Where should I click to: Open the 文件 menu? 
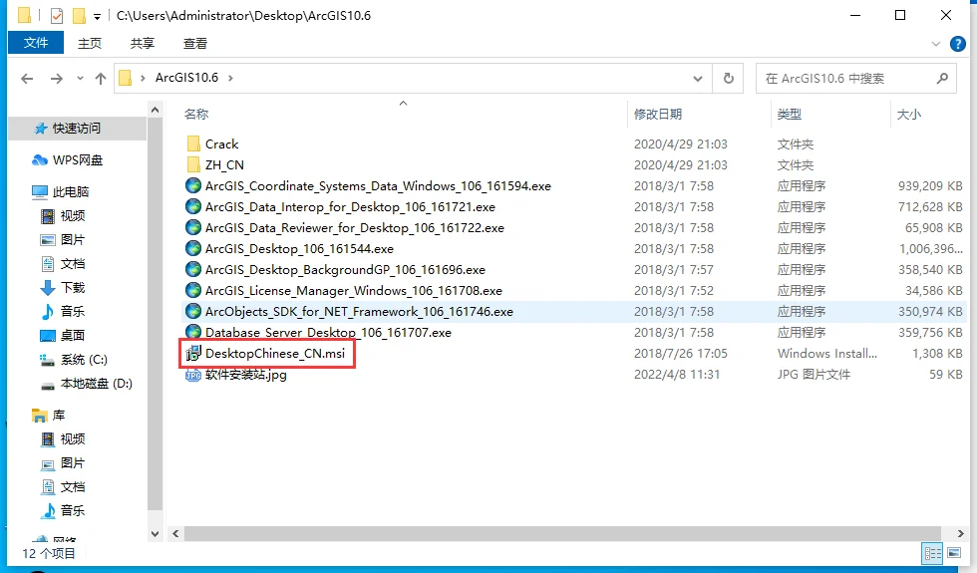click(36, 42)
